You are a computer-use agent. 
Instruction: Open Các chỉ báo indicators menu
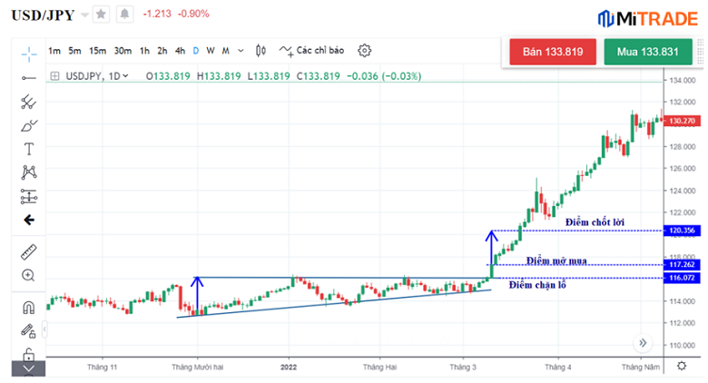click(312, 51)
